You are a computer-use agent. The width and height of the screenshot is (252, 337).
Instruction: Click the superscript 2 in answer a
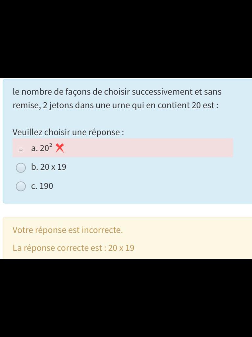coord(51,145)
